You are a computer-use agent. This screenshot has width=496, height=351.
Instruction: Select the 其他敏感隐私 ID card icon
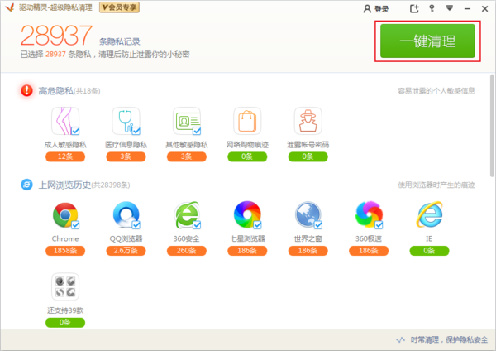(187, 121)
